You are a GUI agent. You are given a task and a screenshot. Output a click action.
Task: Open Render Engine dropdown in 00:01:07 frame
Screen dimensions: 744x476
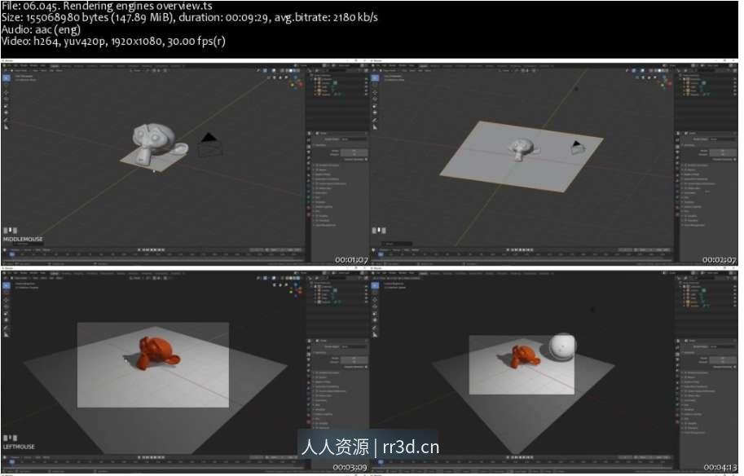click(354, 139)
